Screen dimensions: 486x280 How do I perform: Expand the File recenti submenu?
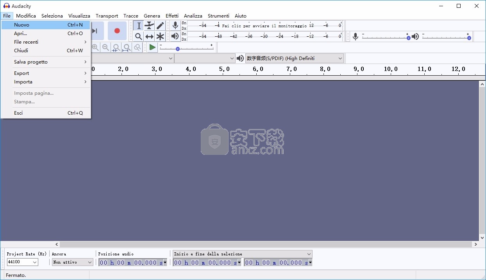[46, 42]
